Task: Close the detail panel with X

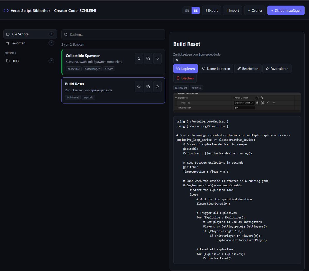Action: pos(177,60)
